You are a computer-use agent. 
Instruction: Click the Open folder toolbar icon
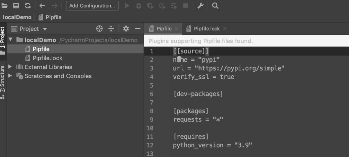pyautogui.click(x=4, y=6)
